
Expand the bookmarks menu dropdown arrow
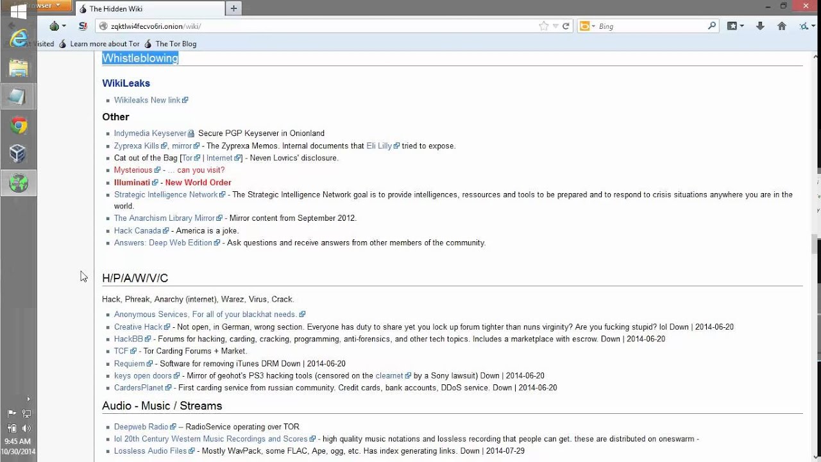(742, 26)
